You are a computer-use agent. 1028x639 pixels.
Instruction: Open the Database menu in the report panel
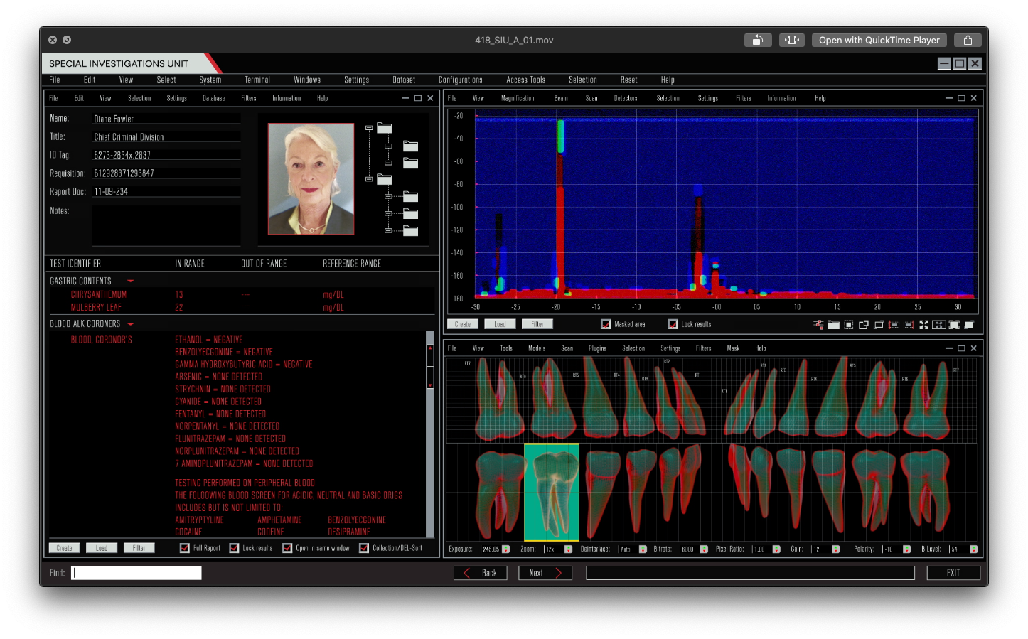(214, 98)
